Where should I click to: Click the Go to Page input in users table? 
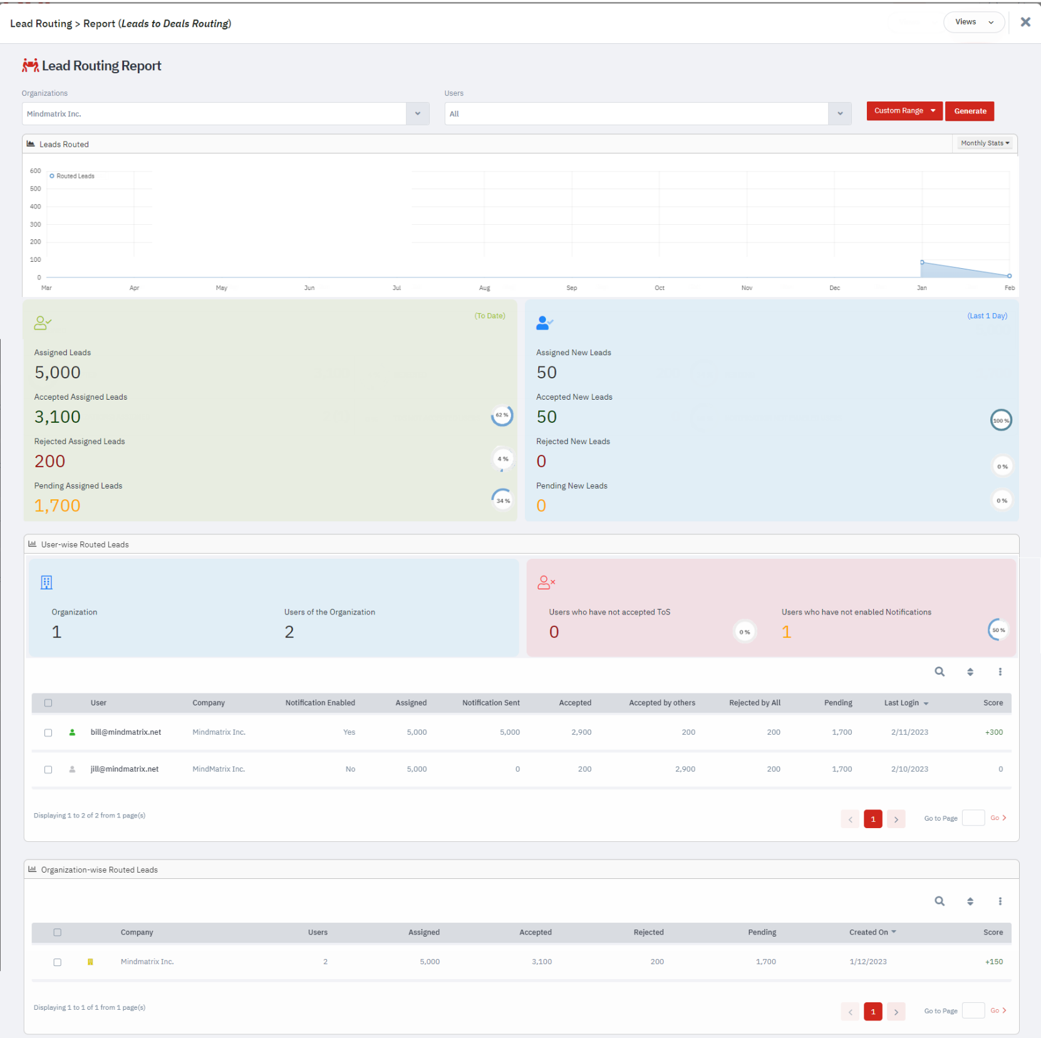click(973, 818)
